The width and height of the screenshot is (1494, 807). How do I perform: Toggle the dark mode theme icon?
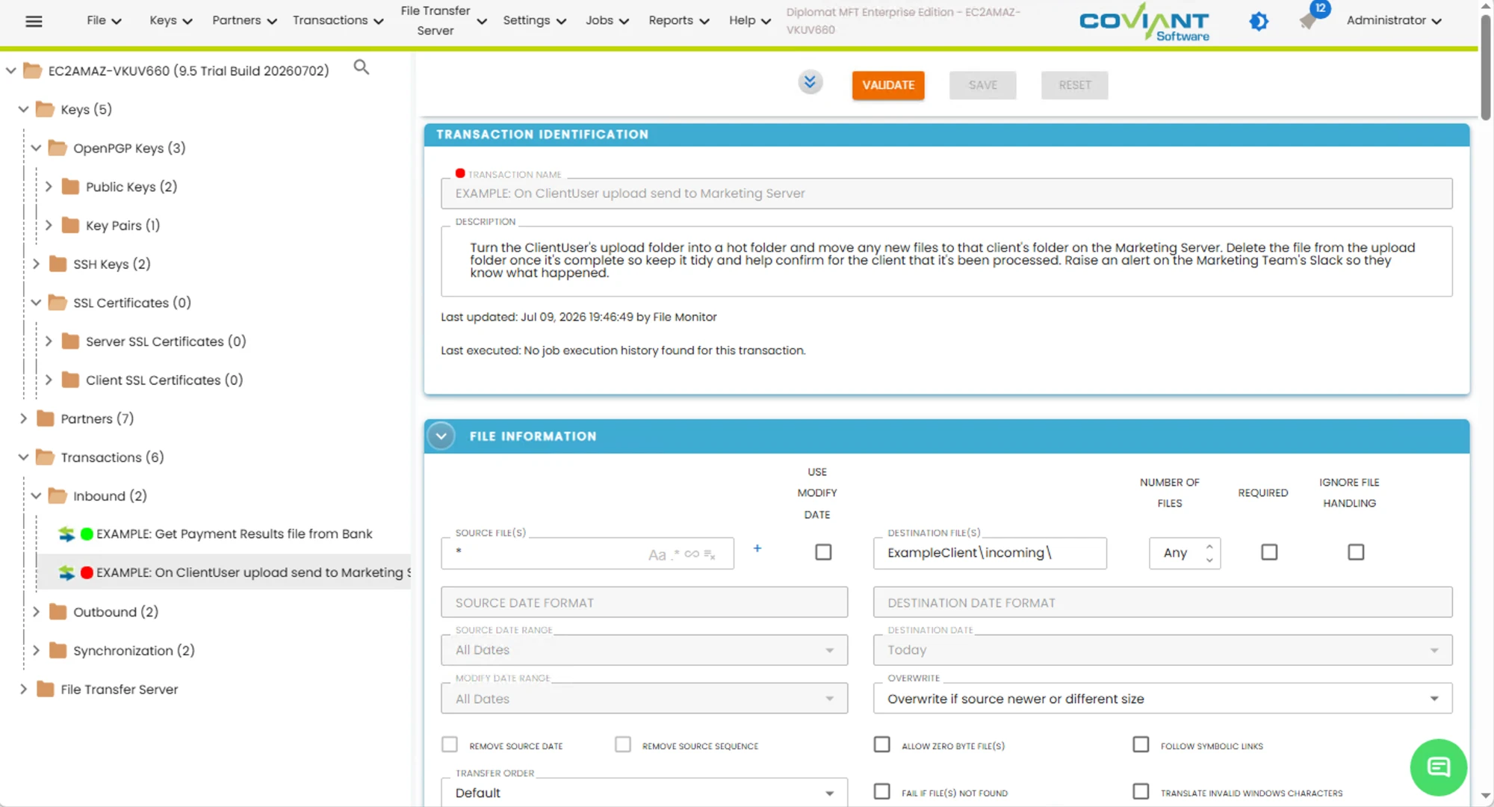pos(1259,21)
